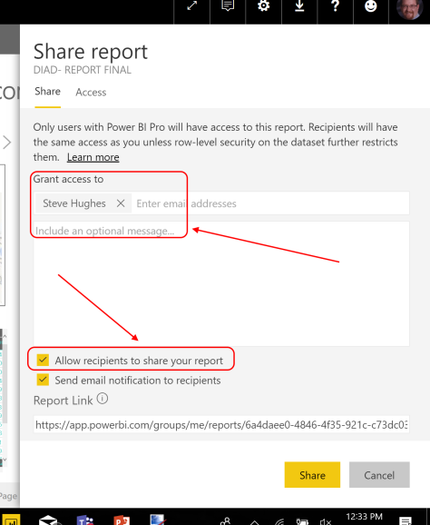Open PowerPoint from the taskbar
Viewport: 430px width, 525px height.
pyautogui.click(x=122, y=520)
